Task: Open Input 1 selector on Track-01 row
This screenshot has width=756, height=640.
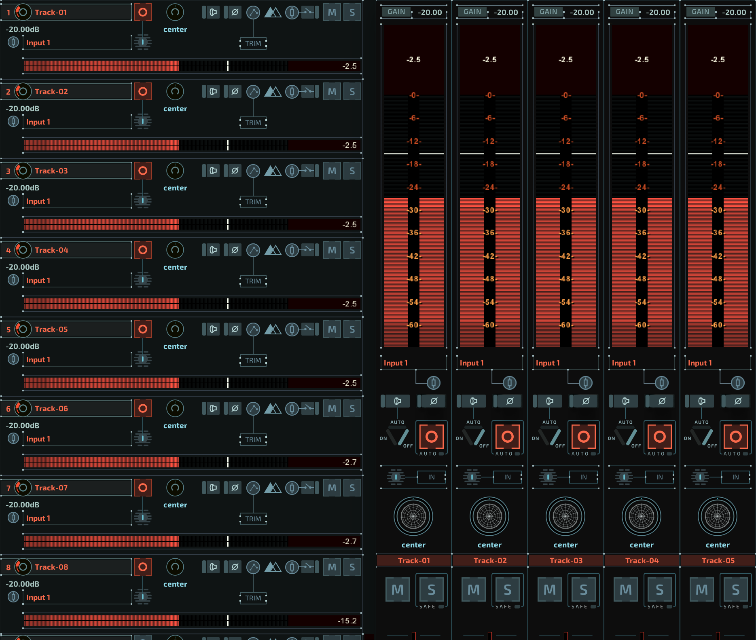Action: point(77,42)
